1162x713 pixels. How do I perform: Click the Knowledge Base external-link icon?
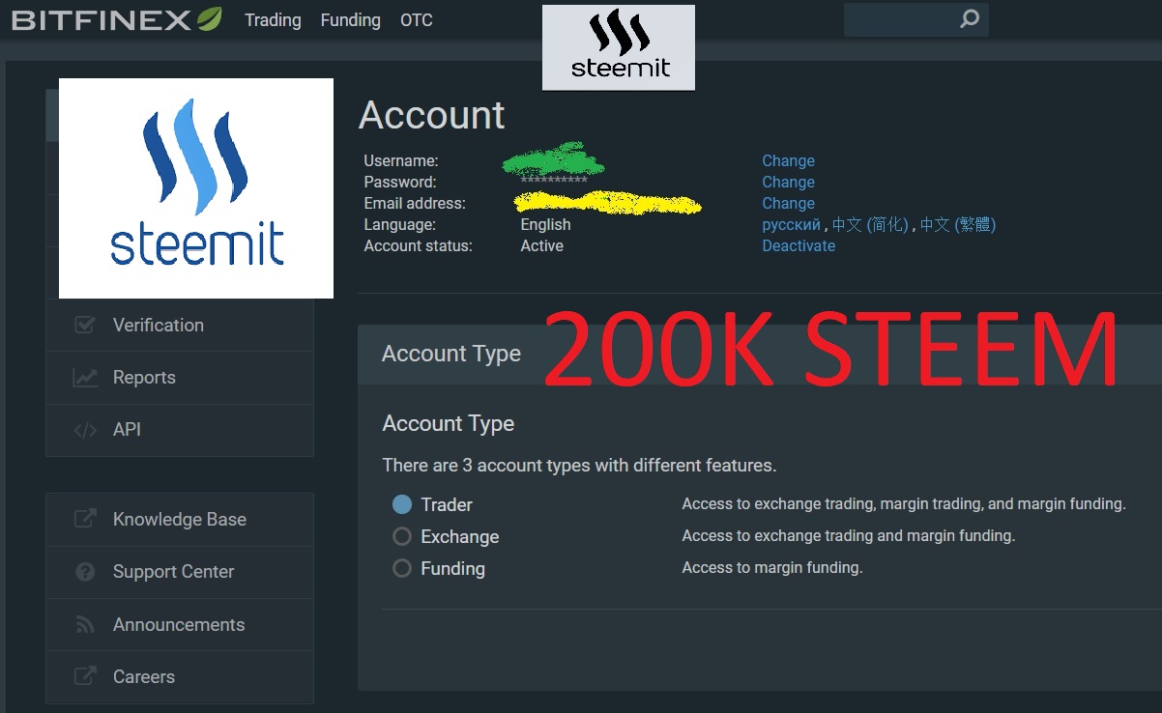(x=83, y=519)
